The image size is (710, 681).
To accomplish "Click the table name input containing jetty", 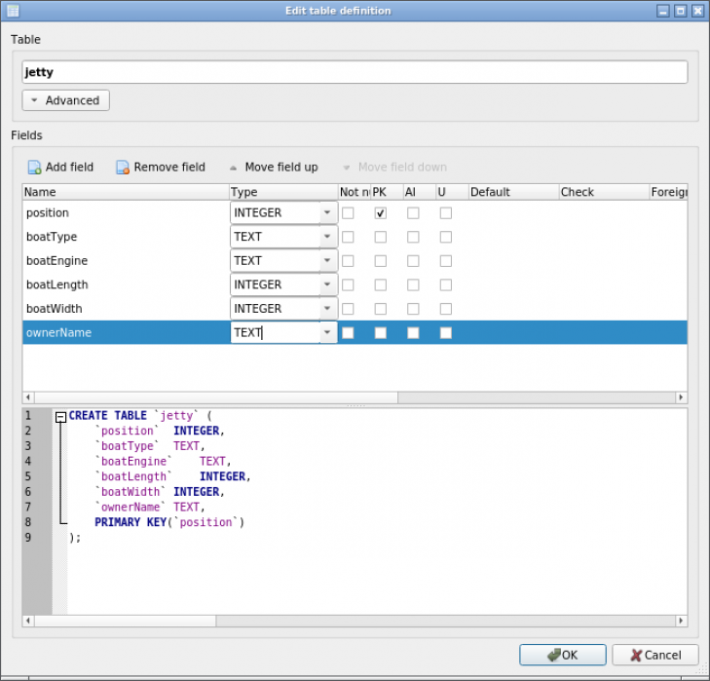I will click(x=355, y=72).
